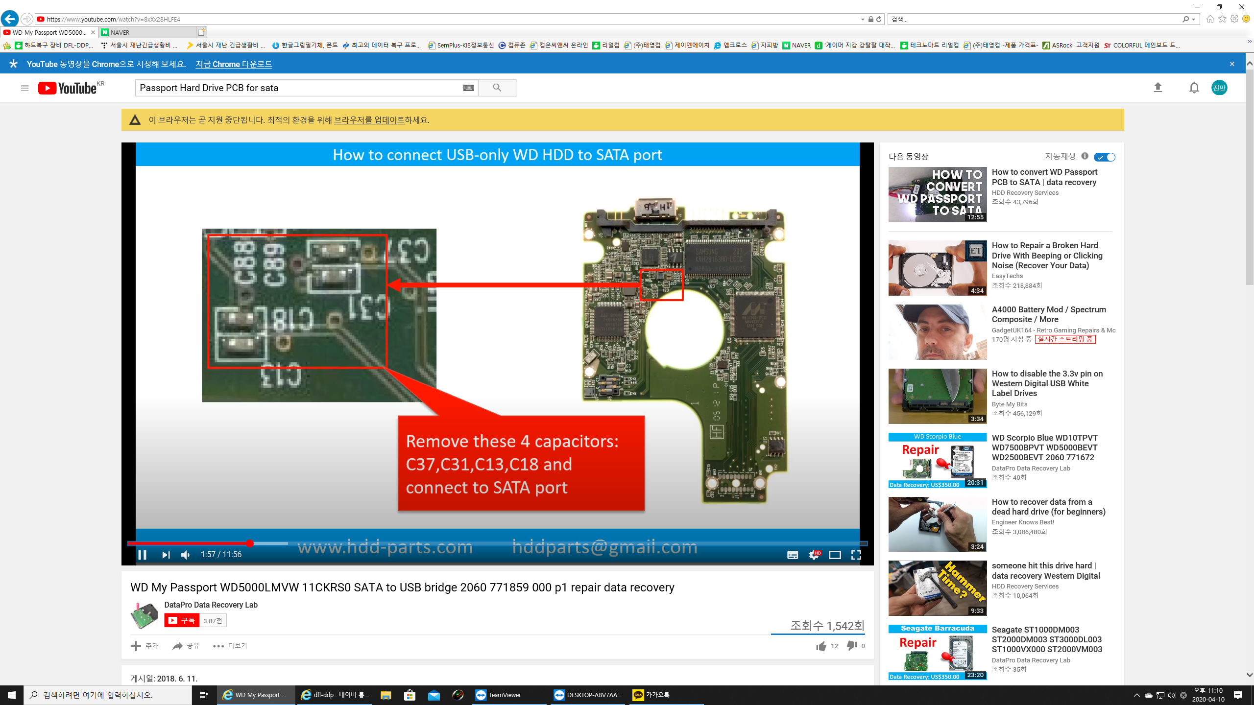This screenshot has width=1254, height=705.
Task: Show hidden system tray icons
Action: pos(1136,695)
